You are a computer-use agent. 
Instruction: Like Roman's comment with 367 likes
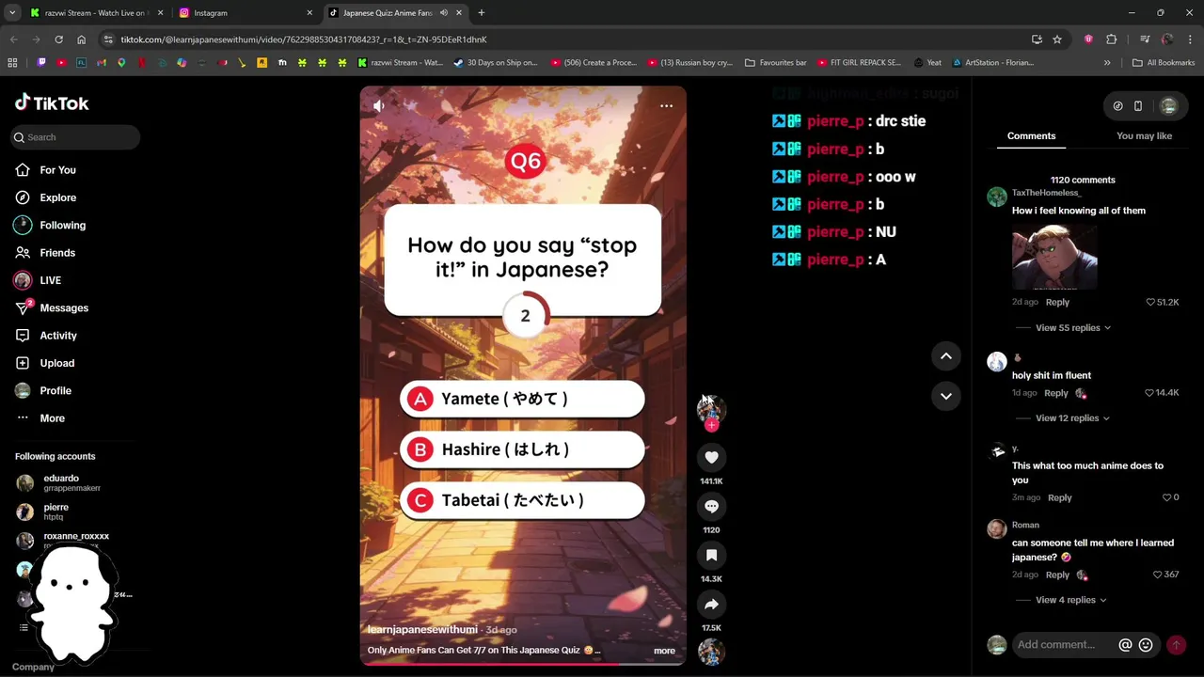pyautogui.click(x=1157, y=575)
